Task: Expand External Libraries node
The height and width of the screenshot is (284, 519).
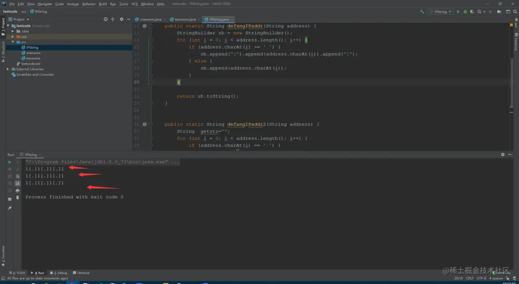Action: click(8, 69)
